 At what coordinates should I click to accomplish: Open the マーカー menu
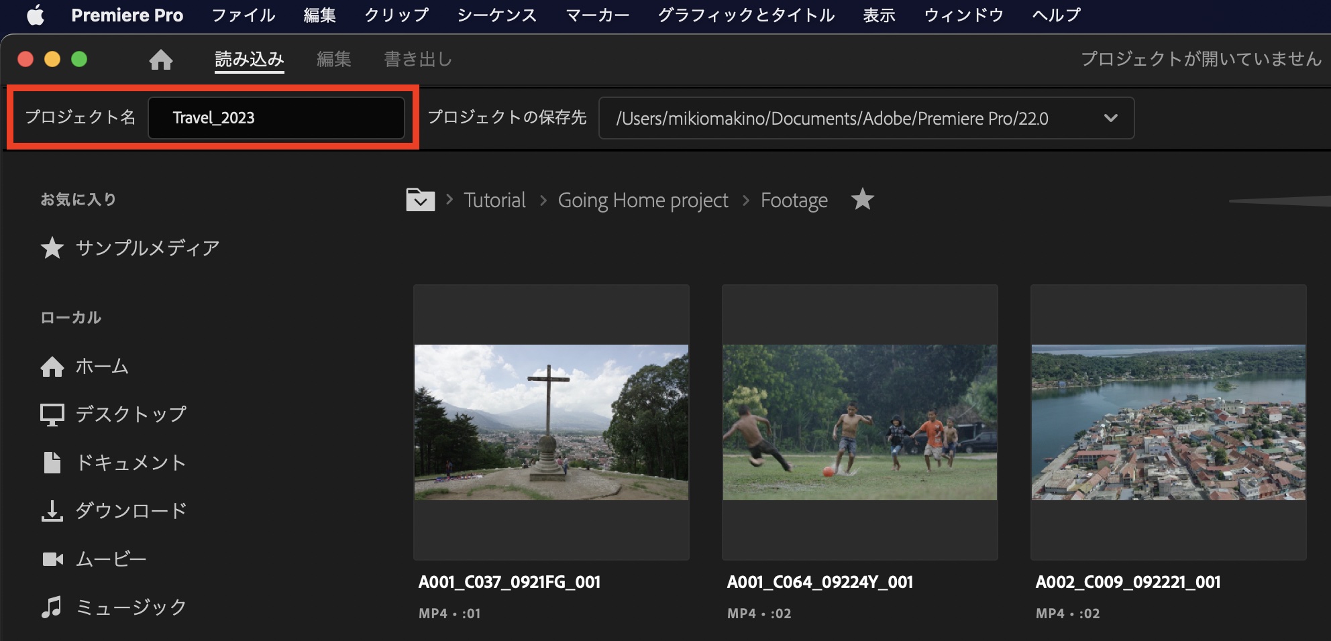pyautogui.click(x=598, y=15)
